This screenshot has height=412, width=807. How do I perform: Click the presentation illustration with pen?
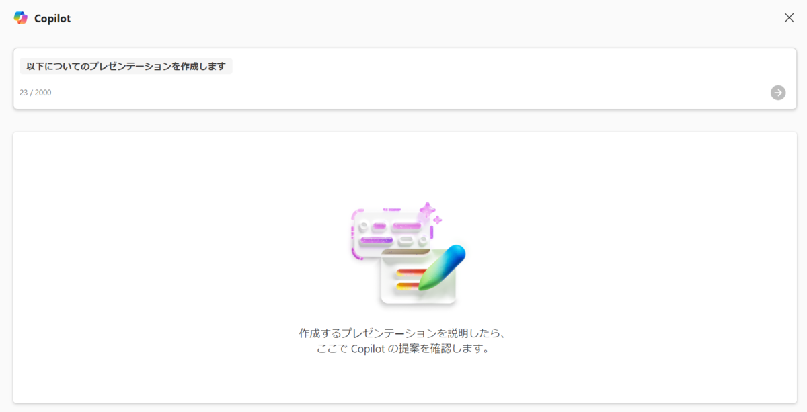point(408,254)
